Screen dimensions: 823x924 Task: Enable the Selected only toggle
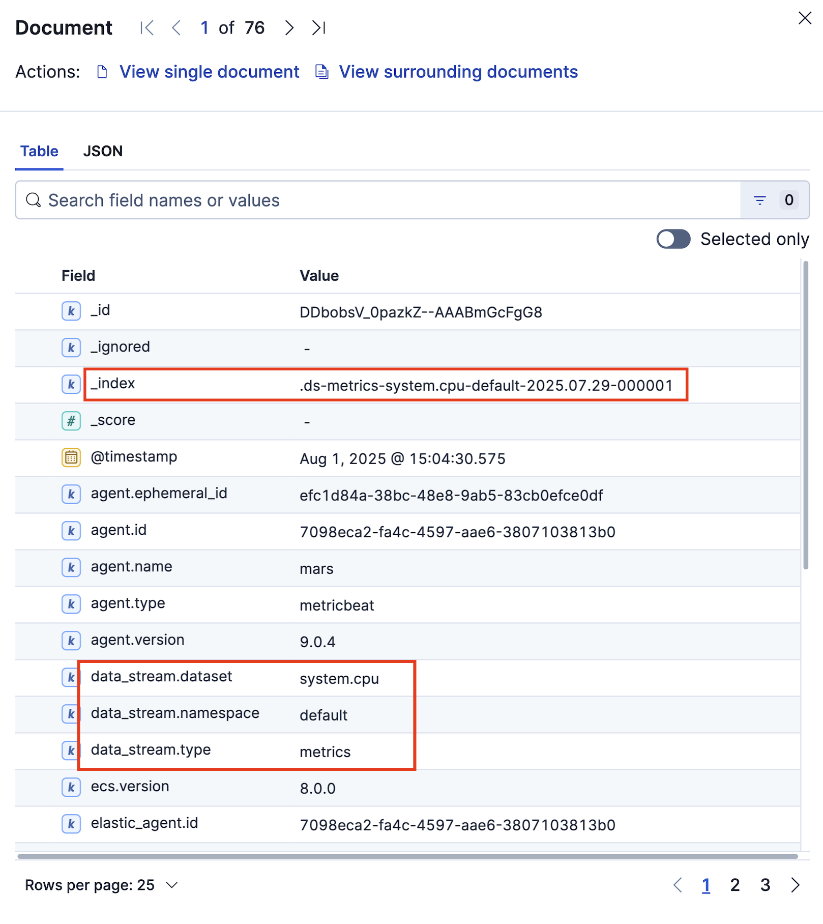click(673, 239)
